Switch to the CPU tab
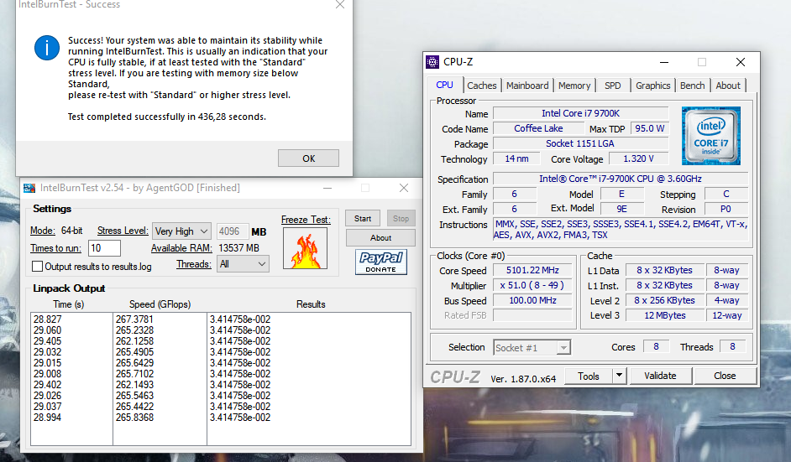 pyautogui.click(x=444, y=86)
